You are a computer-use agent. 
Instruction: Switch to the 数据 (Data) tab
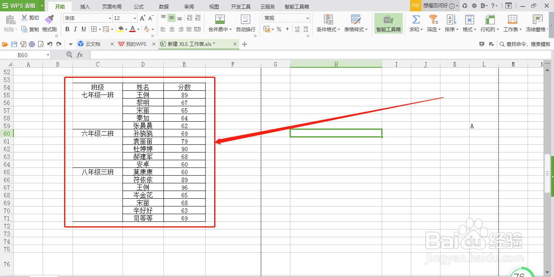tap(164, 7)
